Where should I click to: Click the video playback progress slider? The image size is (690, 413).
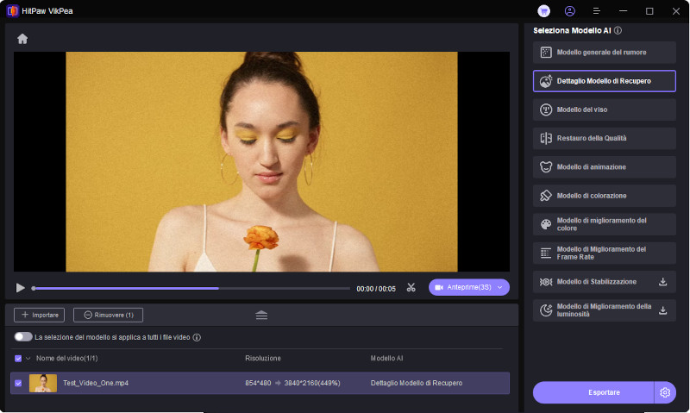[190, 288]
